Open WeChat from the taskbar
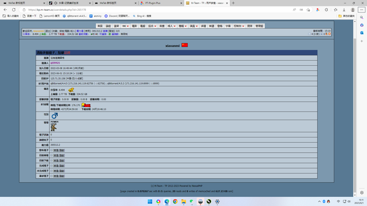The height and width of the screenshot is (206, 367). (x=192, y=201)
